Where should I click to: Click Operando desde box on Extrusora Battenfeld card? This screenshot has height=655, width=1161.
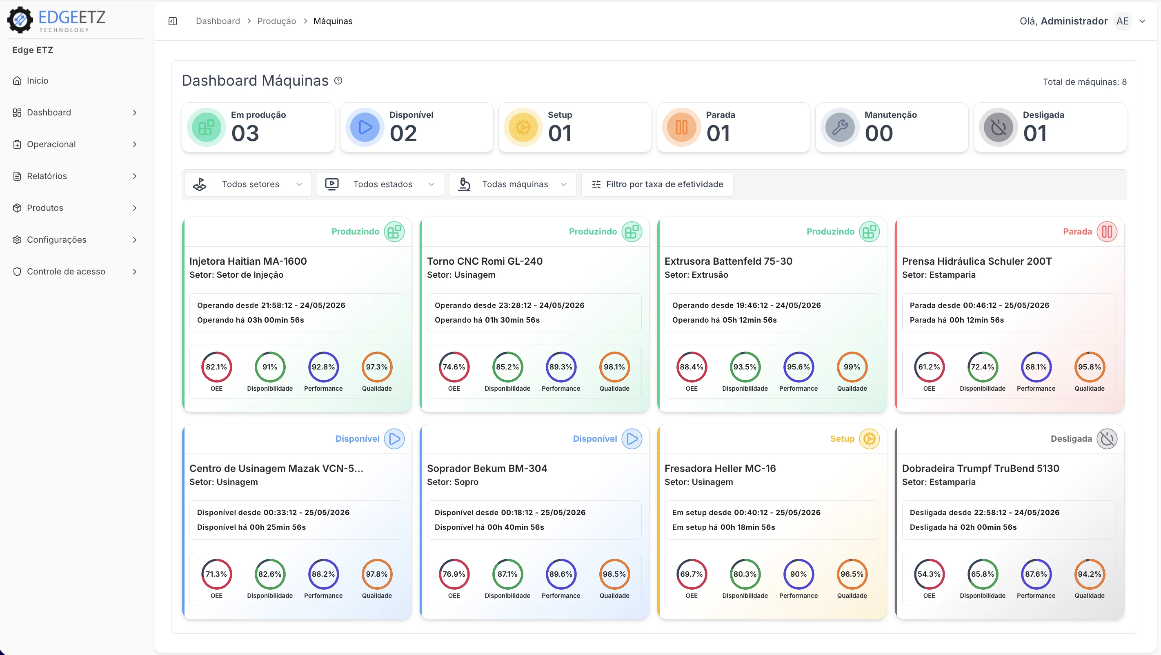click(772, 313)
